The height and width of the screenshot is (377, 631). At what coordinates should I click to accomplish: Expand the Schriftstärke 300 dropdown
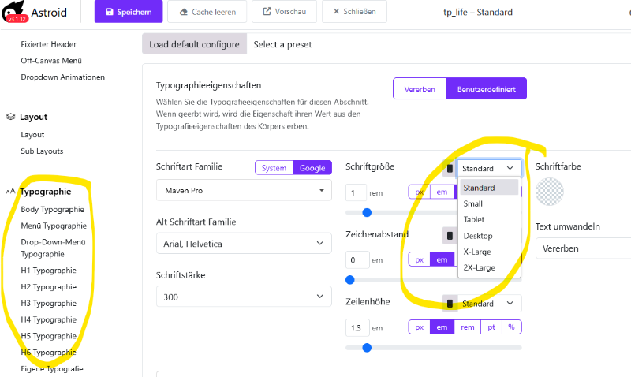tap(244, 297)
